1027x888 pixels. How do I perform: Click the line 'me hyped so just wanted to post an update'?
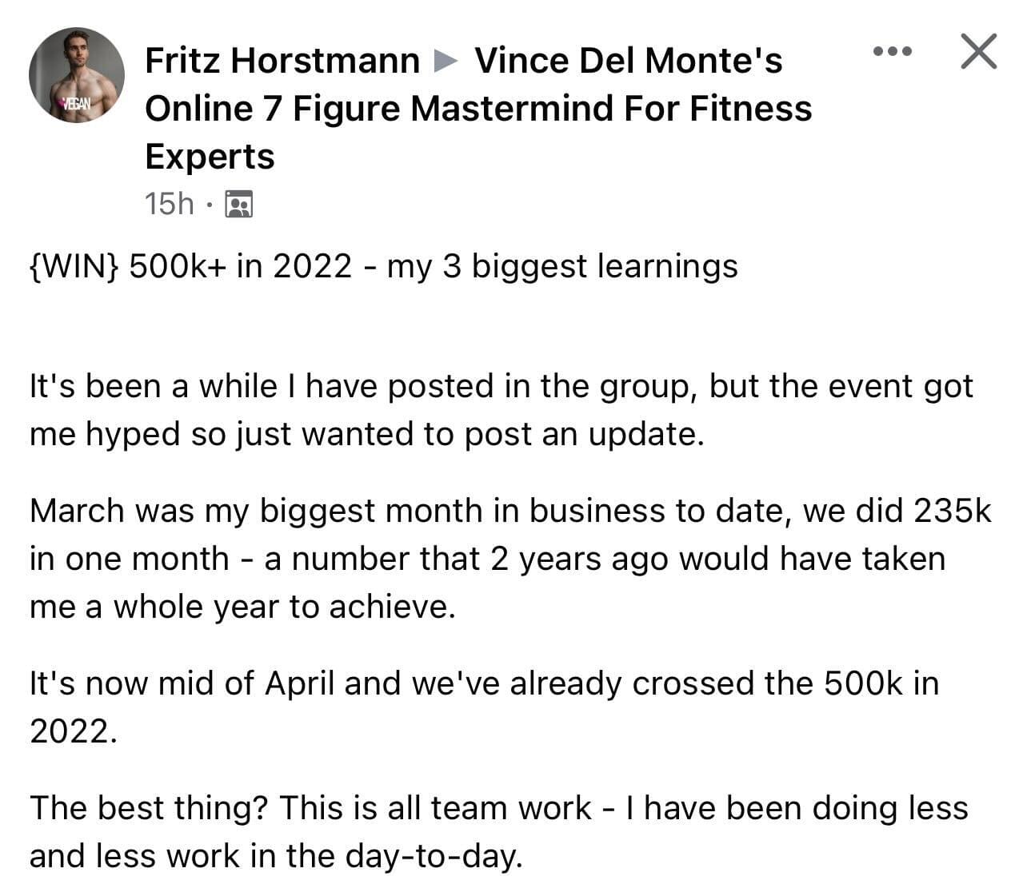[x=367, y=435]
